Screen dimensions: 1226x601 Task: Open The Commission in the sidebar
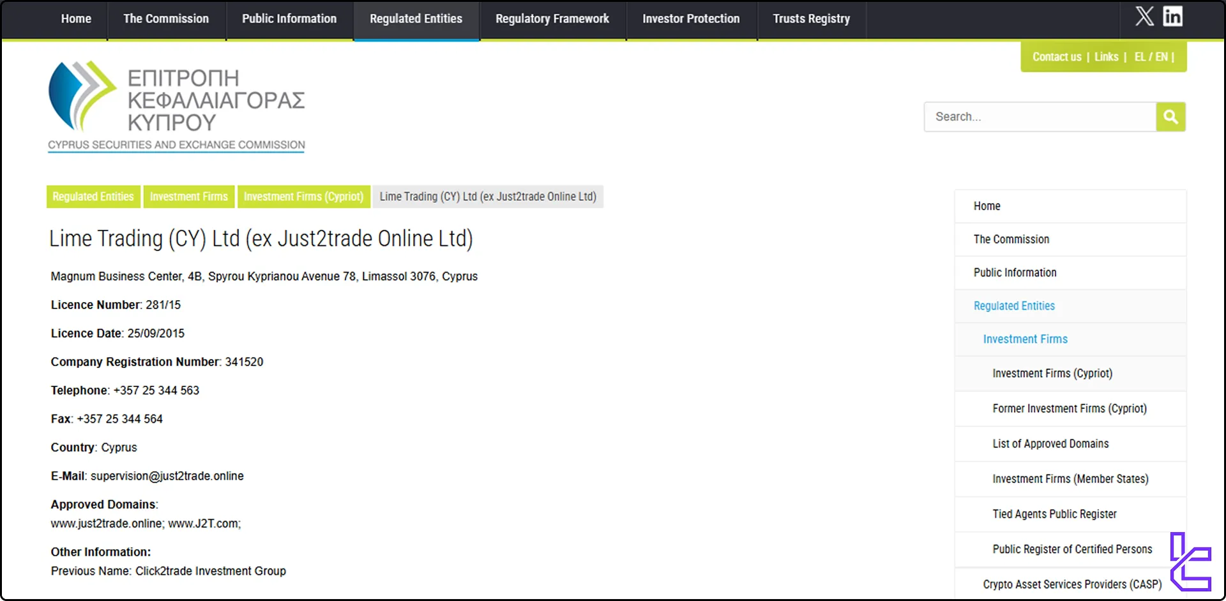coord(1070,240)
